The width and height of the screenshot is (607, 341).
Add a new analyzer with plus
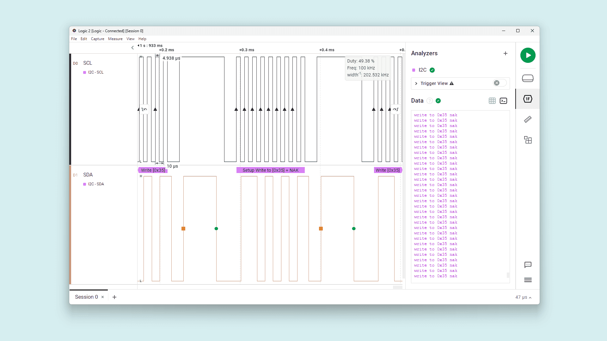pos(505,53)
